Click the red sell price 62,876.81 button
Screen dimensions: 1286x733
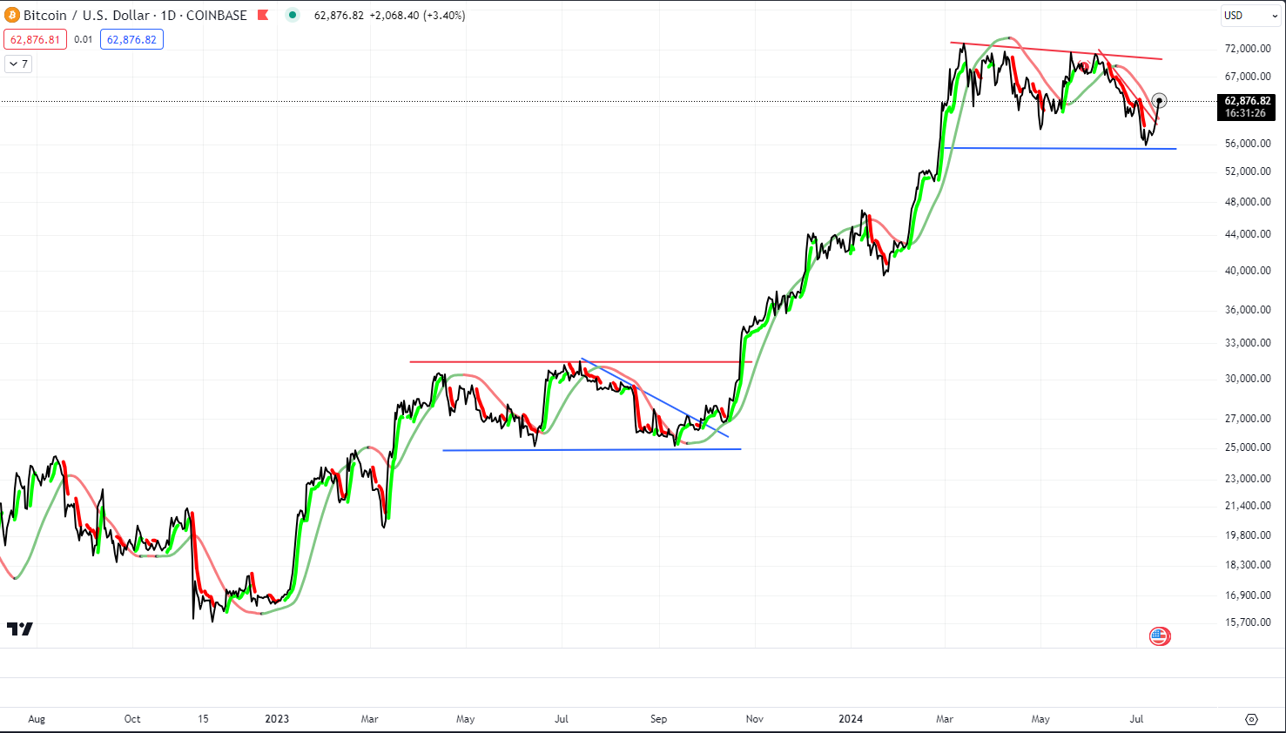35,39
